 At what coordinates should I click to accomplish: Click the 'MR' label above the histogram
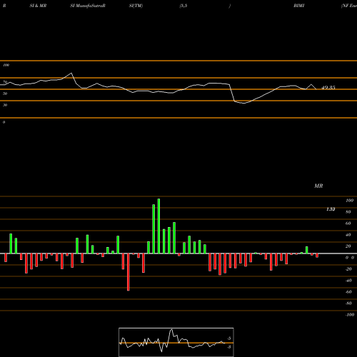click(x=318, y=186)
